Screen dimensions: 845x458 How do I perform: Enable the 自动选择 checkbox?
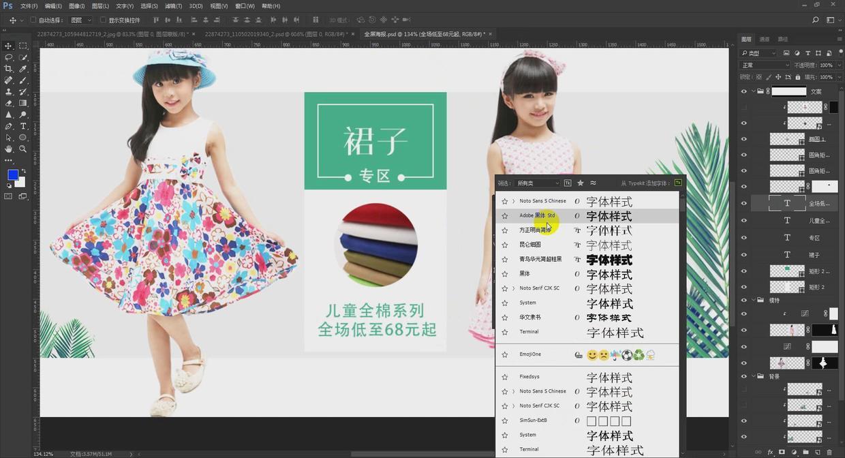[33, 20]
